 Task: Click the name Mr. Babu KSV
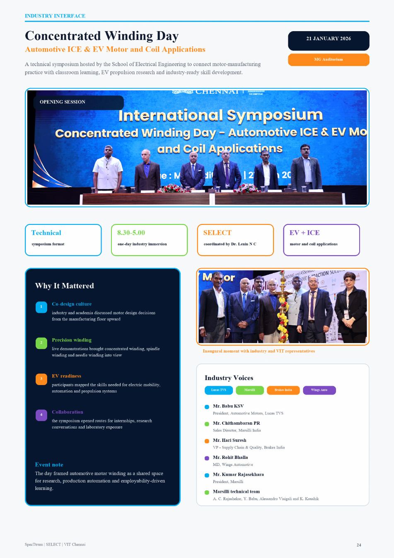coord(228,406)
